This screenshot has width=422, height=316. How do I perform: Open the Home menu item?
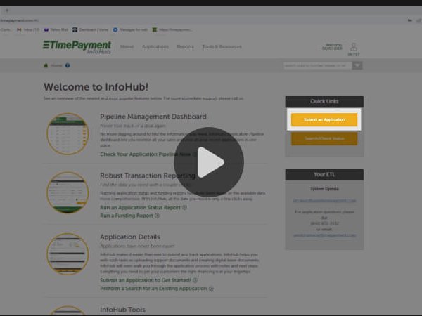click(127, 47)
